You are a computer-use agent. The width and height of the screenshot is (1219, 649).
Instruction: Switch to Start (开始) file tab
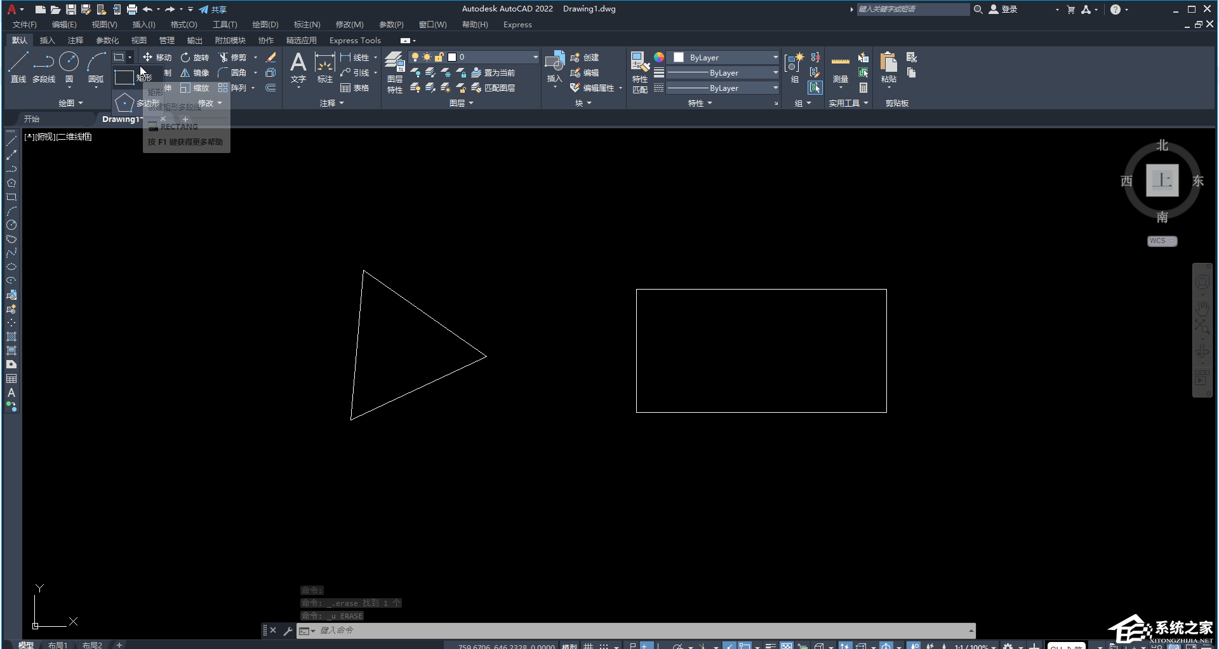(31, 119)
